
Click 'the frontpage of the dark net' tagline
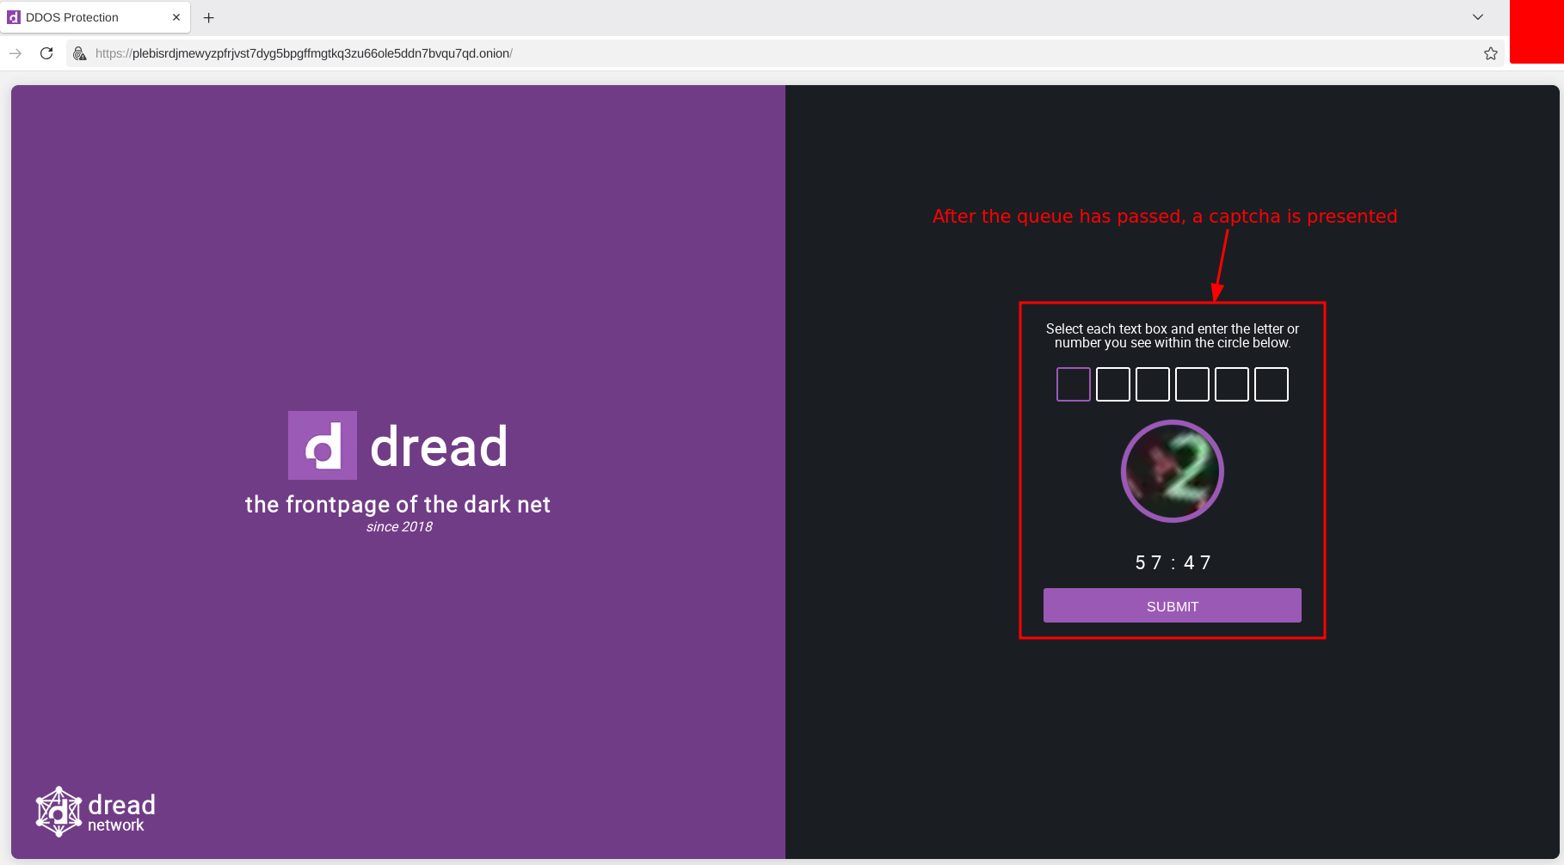397,504
